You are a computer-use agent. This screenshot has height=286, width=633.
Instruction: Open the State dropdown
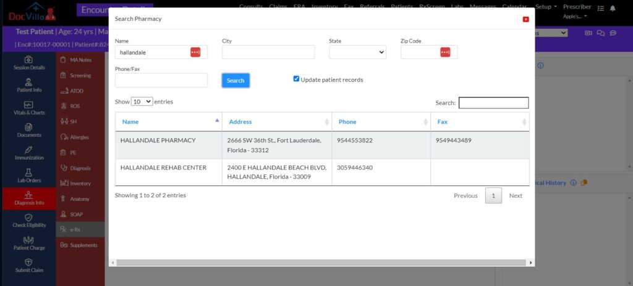click(x=357, y=52)
